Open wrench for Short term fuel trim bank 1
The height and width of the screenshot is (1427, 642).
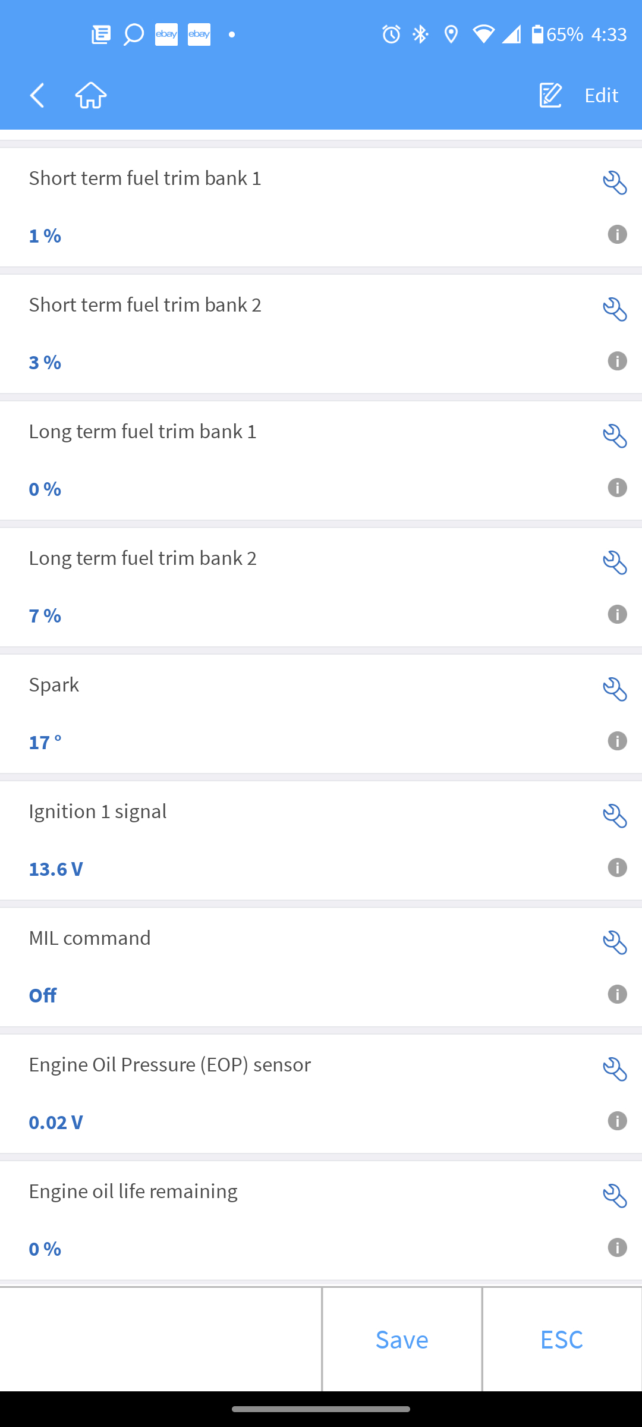tap(615, 183)
